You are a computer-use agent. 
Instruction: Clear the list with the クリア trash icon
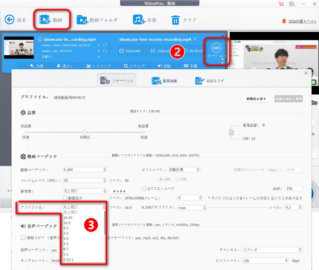pyautogui.click(x=175, y=20)
